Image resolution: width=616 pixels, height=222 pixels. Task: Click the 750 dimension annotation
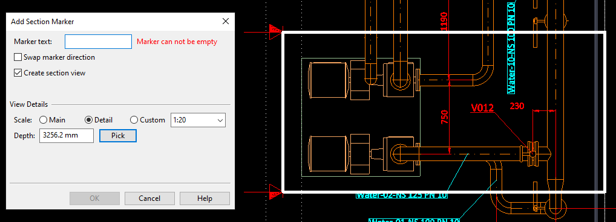pos(444,117)
